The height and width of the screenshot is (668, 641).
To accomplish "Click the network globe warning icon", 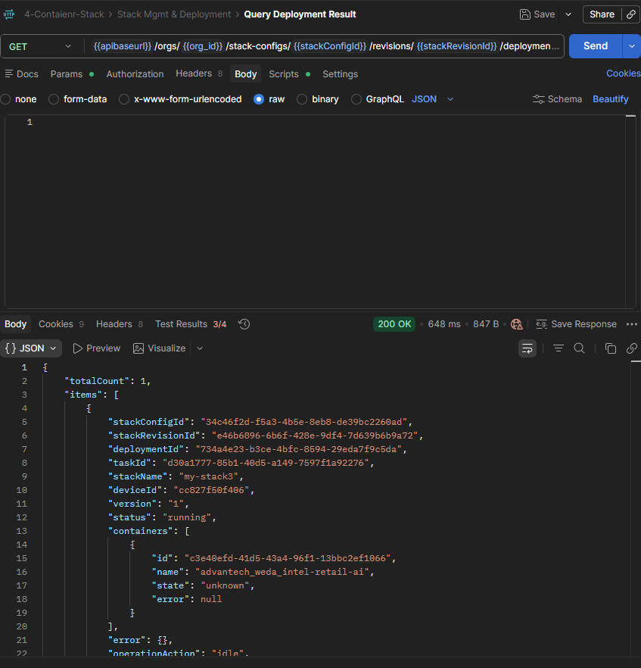I will coord(516,324).
